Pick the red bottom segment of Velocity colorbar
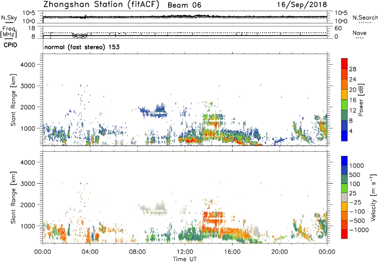Screen dimensions: 378x262 [x=344, y=234]
